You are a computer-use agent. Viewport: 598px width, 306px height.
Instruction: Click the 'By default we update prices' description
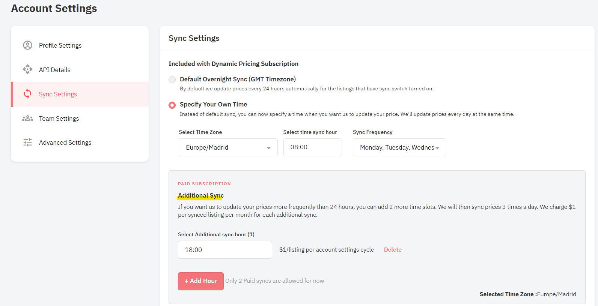[307, 89]
